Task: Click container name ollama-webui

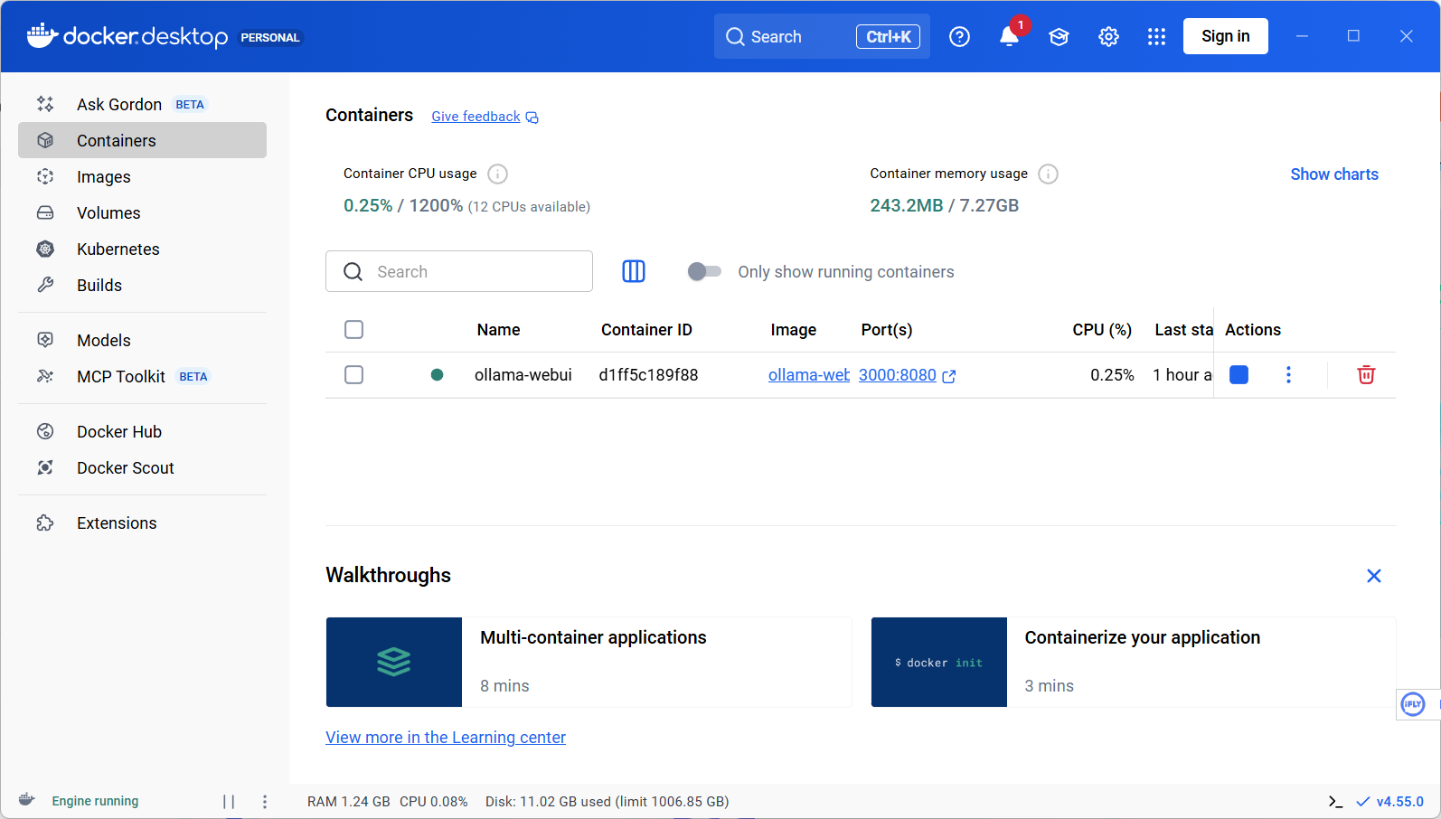Action: point(523,374)
